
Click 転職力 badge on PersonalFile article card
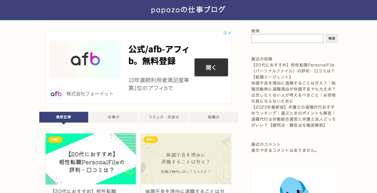point(55,140)
